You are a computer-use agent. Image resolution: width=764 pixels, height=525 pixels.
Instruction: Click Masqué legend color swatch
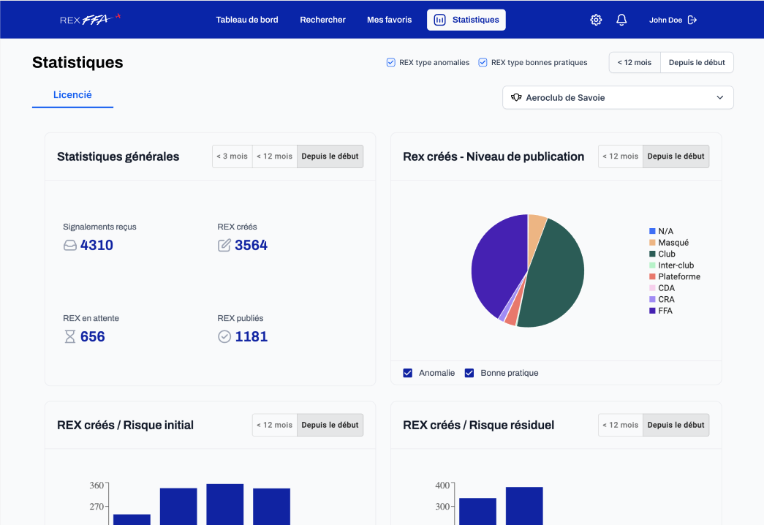click(x=652, y=242)
